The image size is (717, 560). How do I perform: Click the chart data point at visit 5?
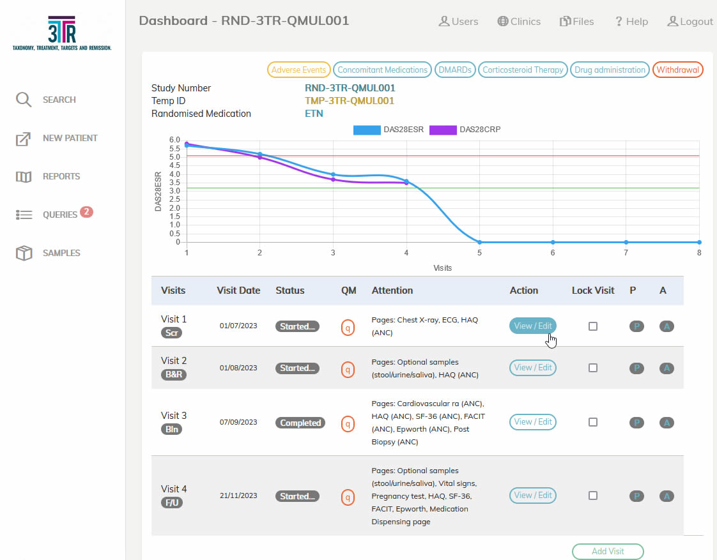[x=480, y=242]
